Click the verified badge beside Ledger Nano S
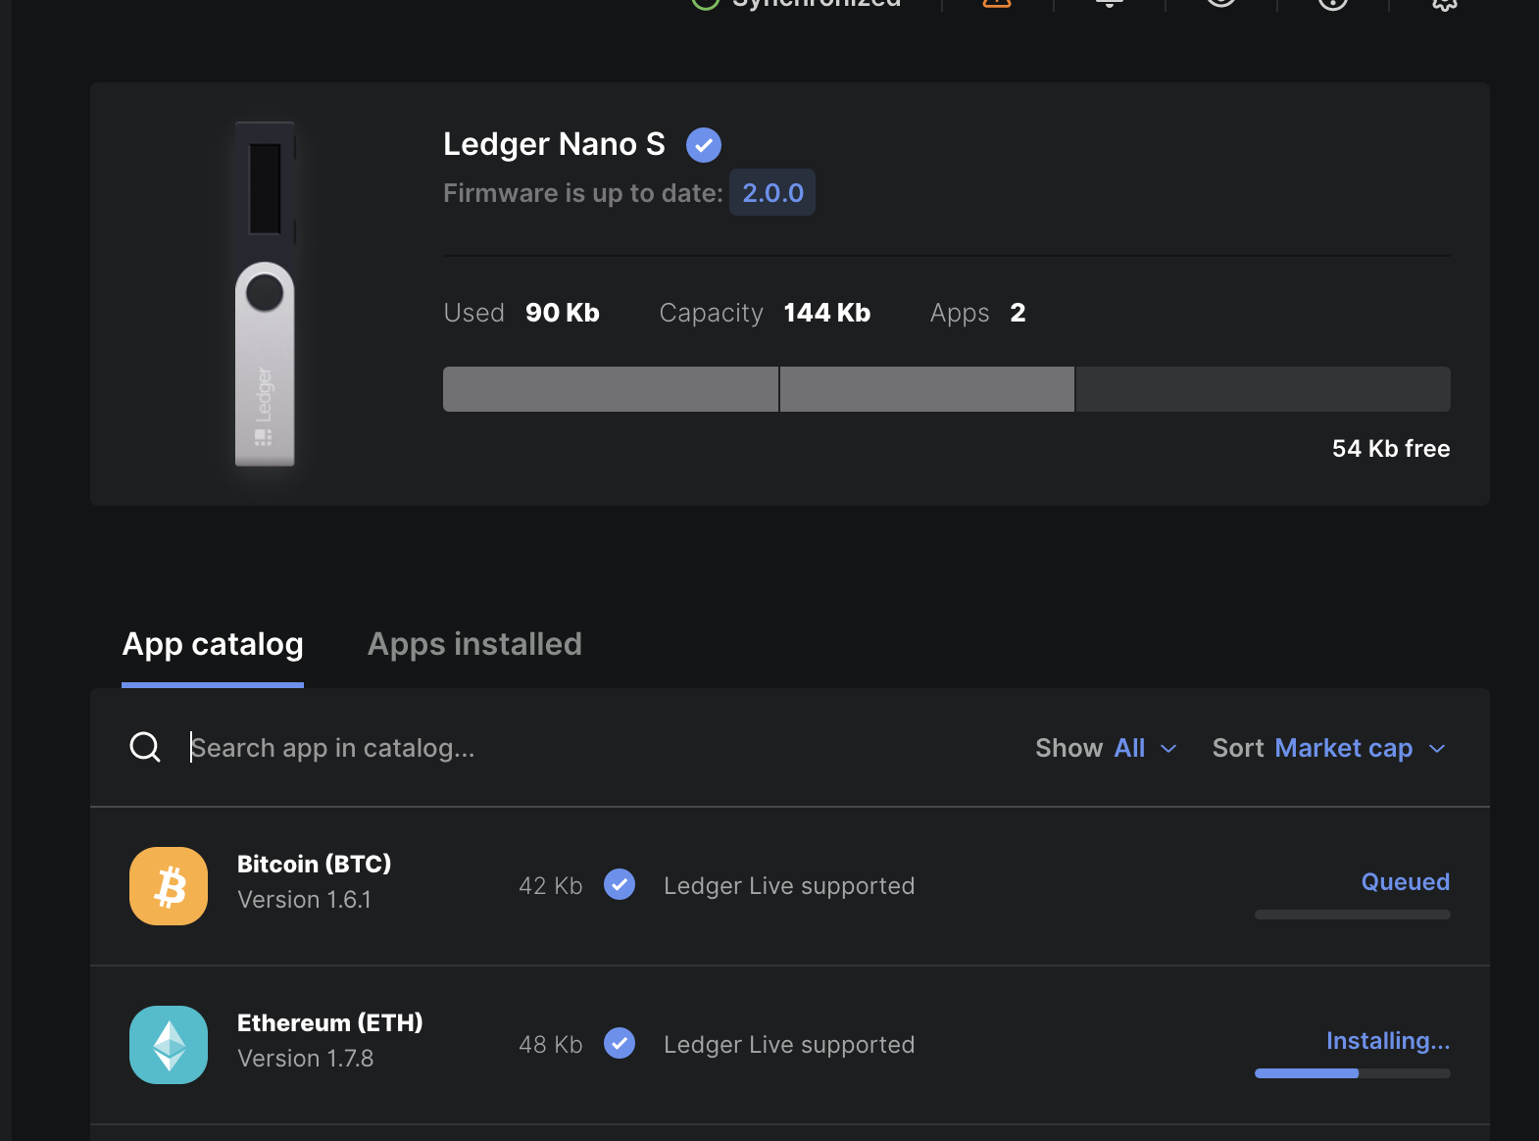 [x=704, y=145]
